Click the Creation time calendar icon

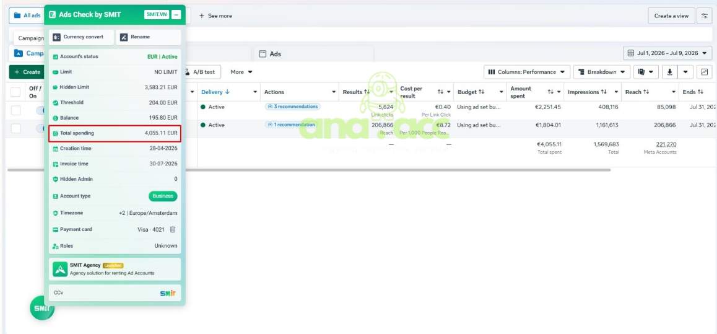(55, 148)
